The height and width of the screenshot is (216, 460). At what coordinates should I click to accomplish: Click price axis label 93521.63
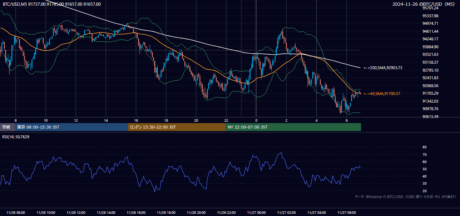430,54
